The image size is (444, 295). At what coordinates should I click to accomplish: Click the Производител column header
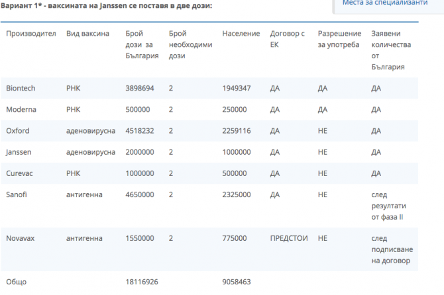point(31,33)
